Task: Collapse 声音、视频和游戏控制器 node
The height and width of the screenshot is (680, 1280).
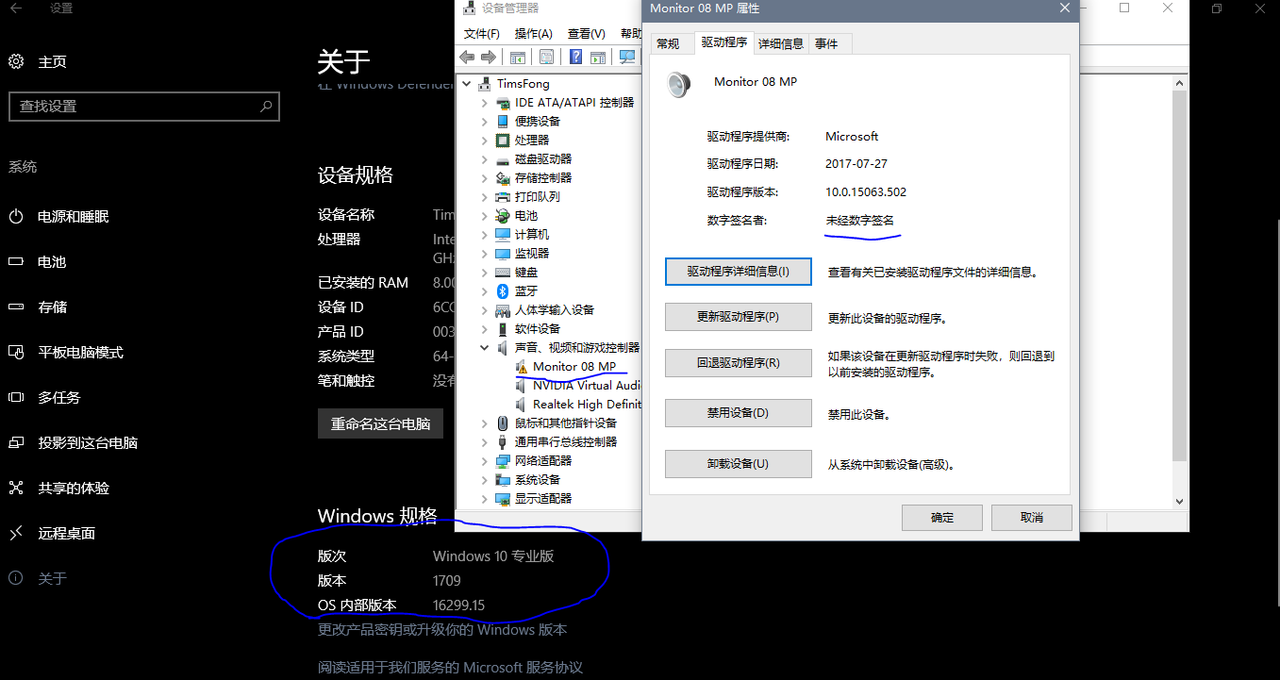Action: (x=485, y=348)
